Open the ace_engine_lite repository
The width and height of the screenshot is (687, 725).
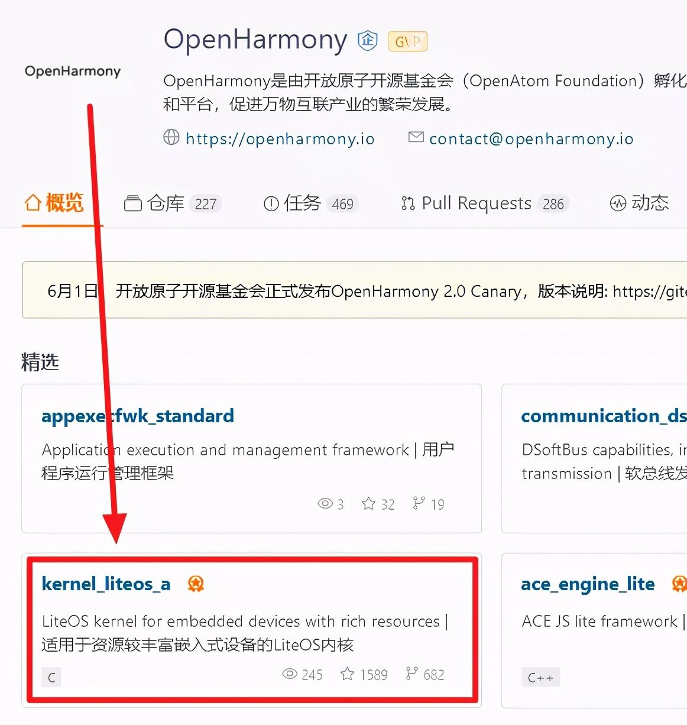pyautogui.click(x=588, y=584)
